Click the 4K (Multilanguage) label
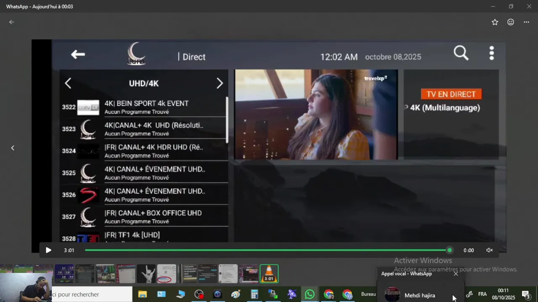 (x=445, y=108)
